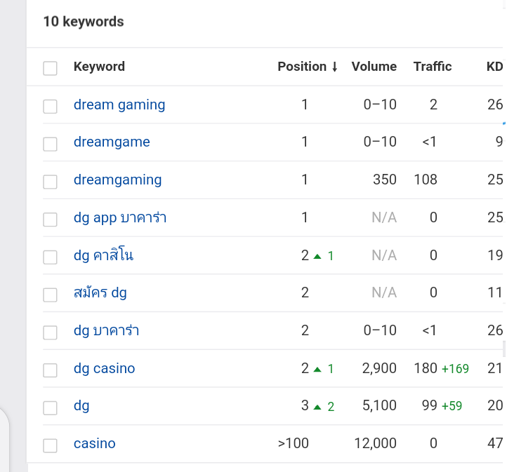Check the box for dream gaming keyword
This screenshot has height=472, width=507.
click(x=50, y=106)
